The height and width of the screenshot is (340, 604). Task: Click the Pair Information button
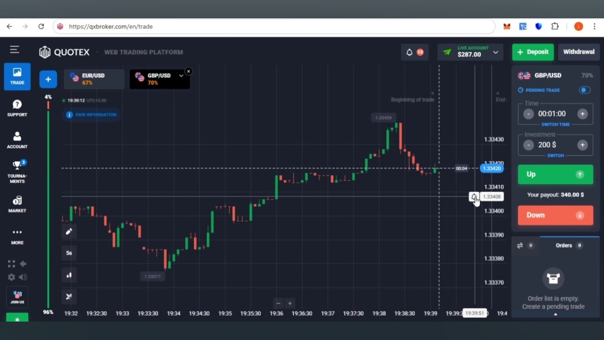[91, 115]
